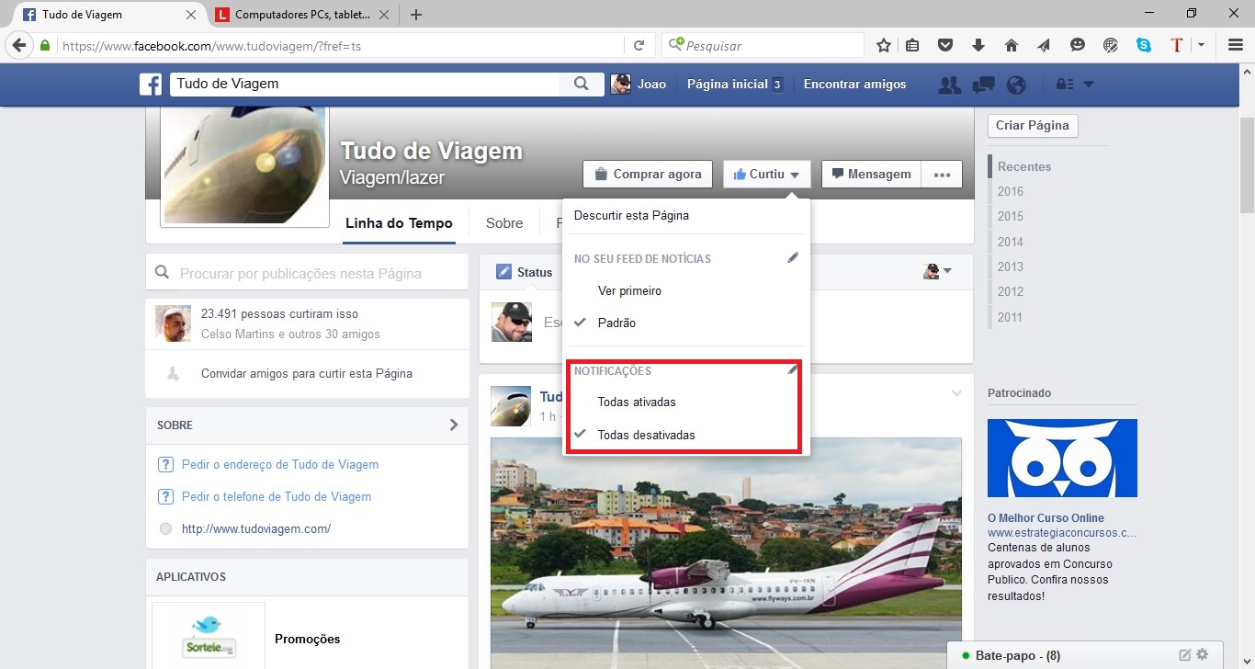
Task: Jump to 2013 in timeline navigation
Action: 1011,266
